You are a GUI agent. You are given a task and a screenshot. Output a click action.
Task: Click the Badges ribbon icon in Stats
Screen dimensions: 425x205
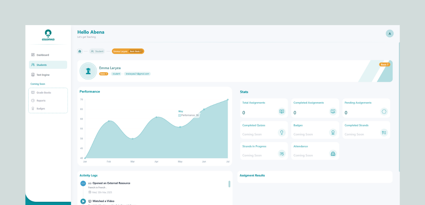(333, 133)
